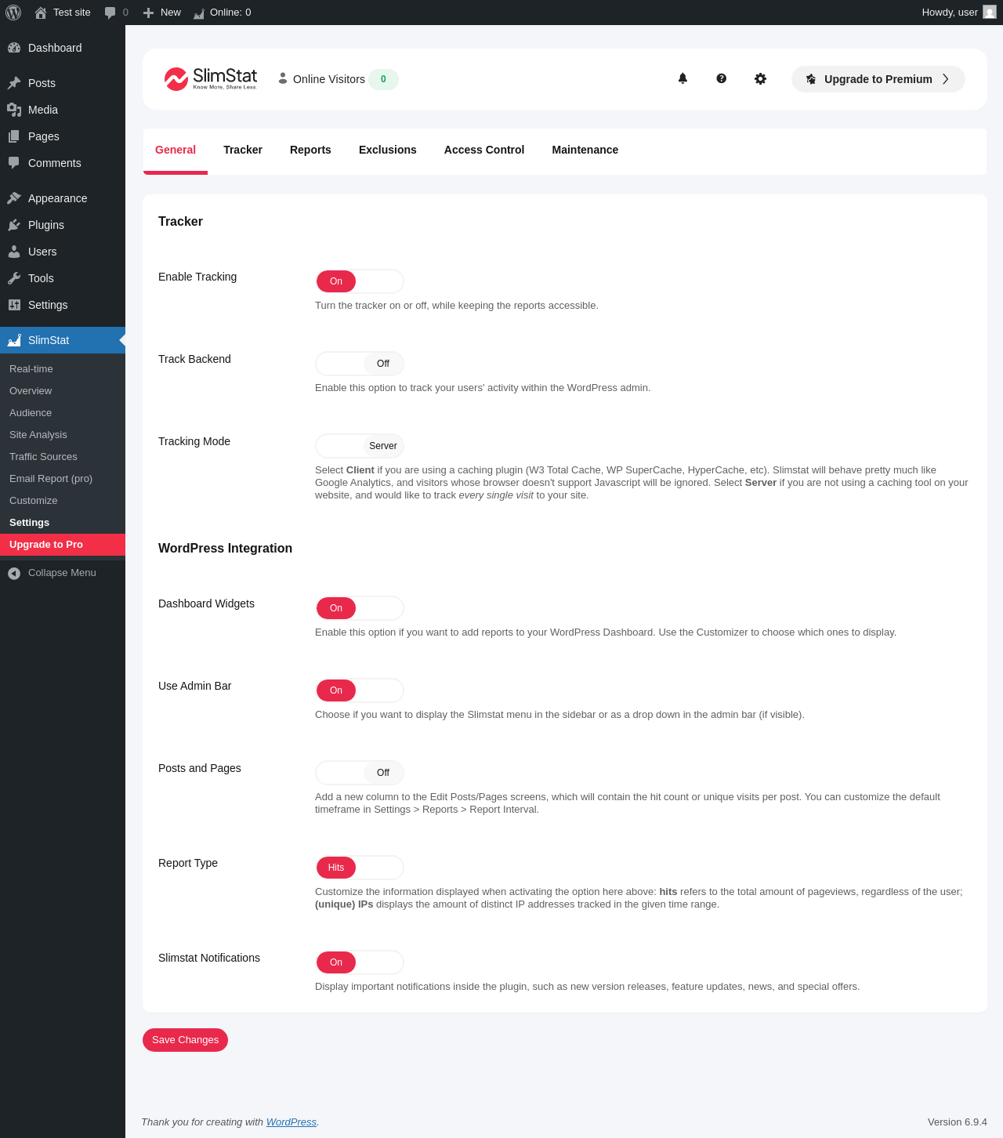Image resolution: width=1003 pixels, height=1138 pixels.
Task: Click the SlimStat chart icon in sidebar
Action: [14, 340]
